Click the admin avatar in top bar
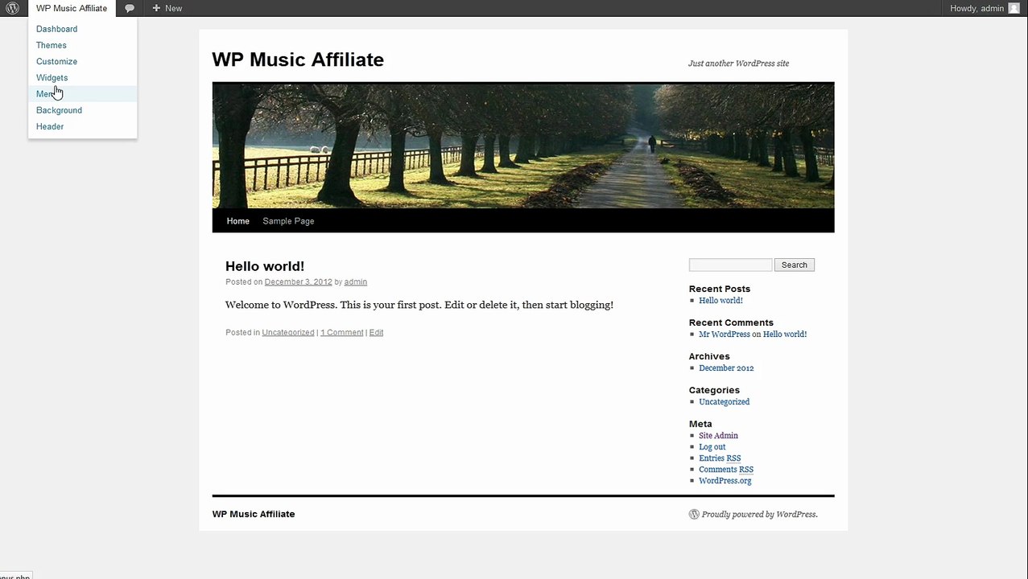The width and height of the screenshot is (1028, 579). pos(1014,8)
